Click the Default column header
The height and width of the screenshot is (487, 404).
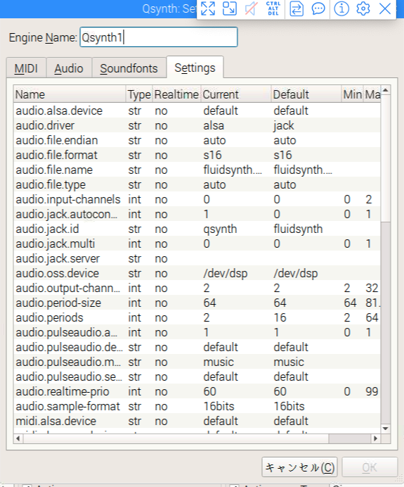click(306, 94)
